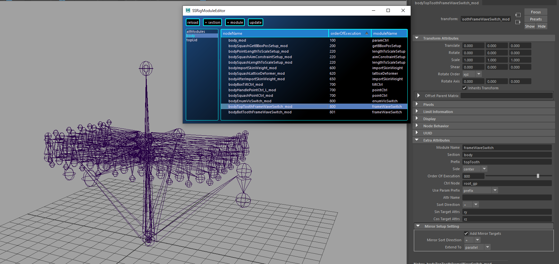
Task: Expand the Limit Information section
Action: point(417,111)
